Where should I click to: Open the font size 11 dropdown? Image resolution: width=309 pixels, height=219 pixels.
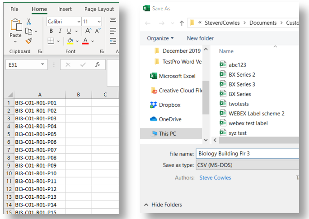tap(99, 22)
